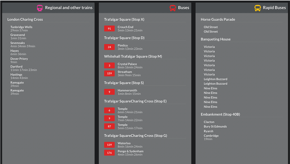Image resolution: width=290 pixels, height=164 pixels.
Task: Select route 176 badge to Penge & Sydenham
Action: tap(109, 153)
